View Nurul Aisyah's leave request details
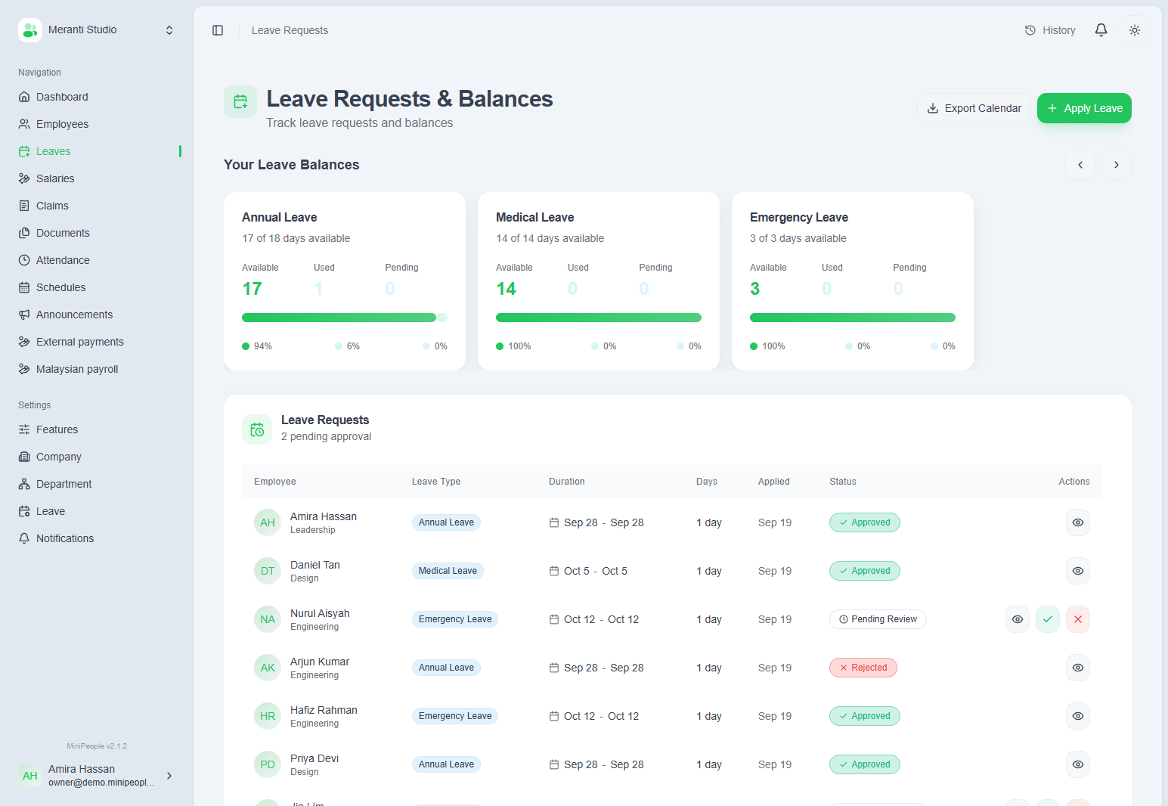Viewport: 1168px width, 806px height. point(1018,619)
